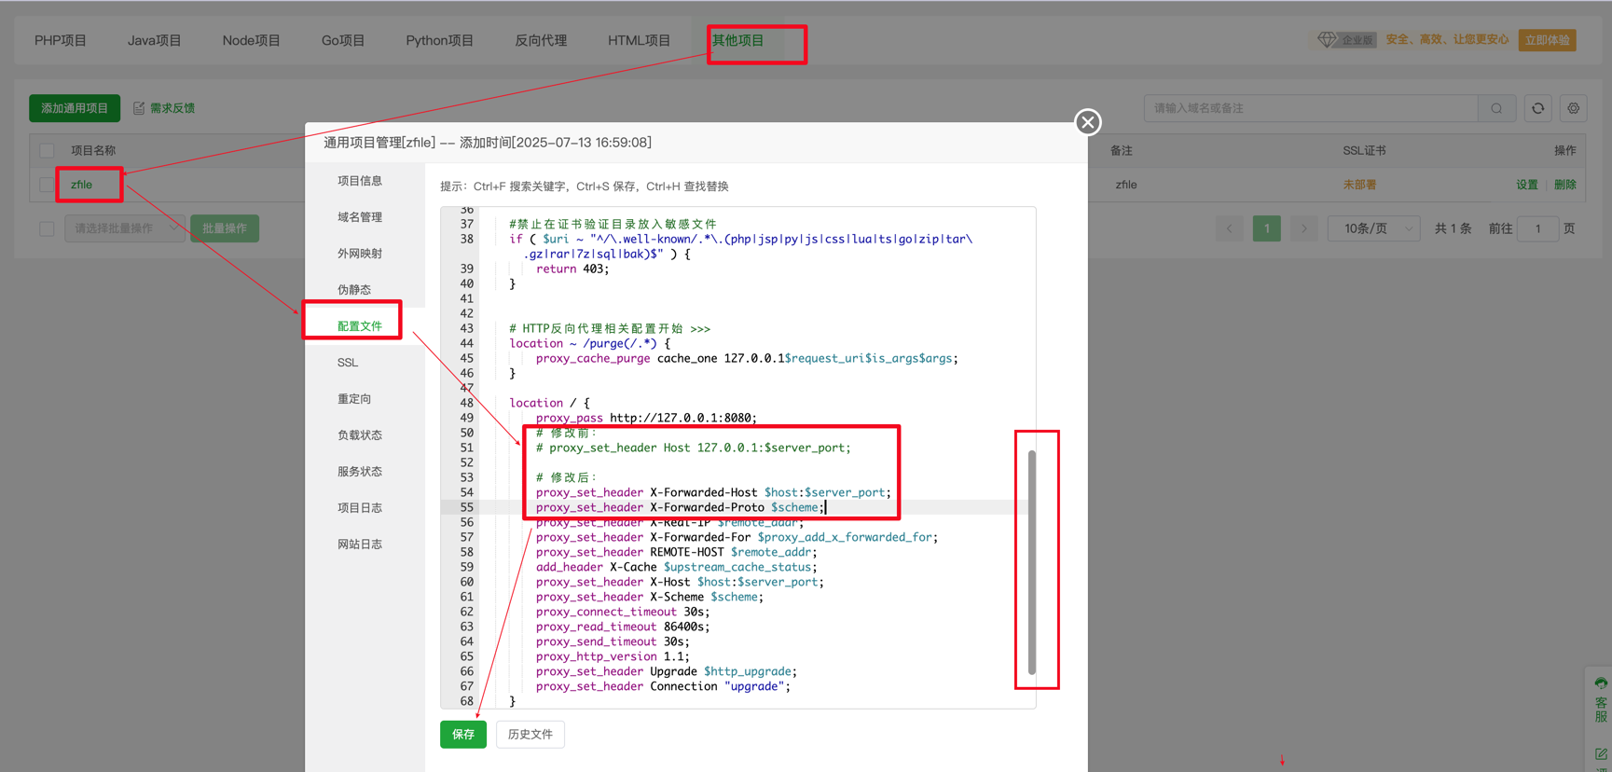Click the code editor vertical scrollbar

(1032, 562)
